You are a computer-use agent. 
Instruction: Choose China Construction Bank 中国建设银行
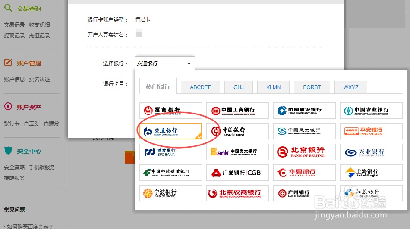(x=304, y=111)
